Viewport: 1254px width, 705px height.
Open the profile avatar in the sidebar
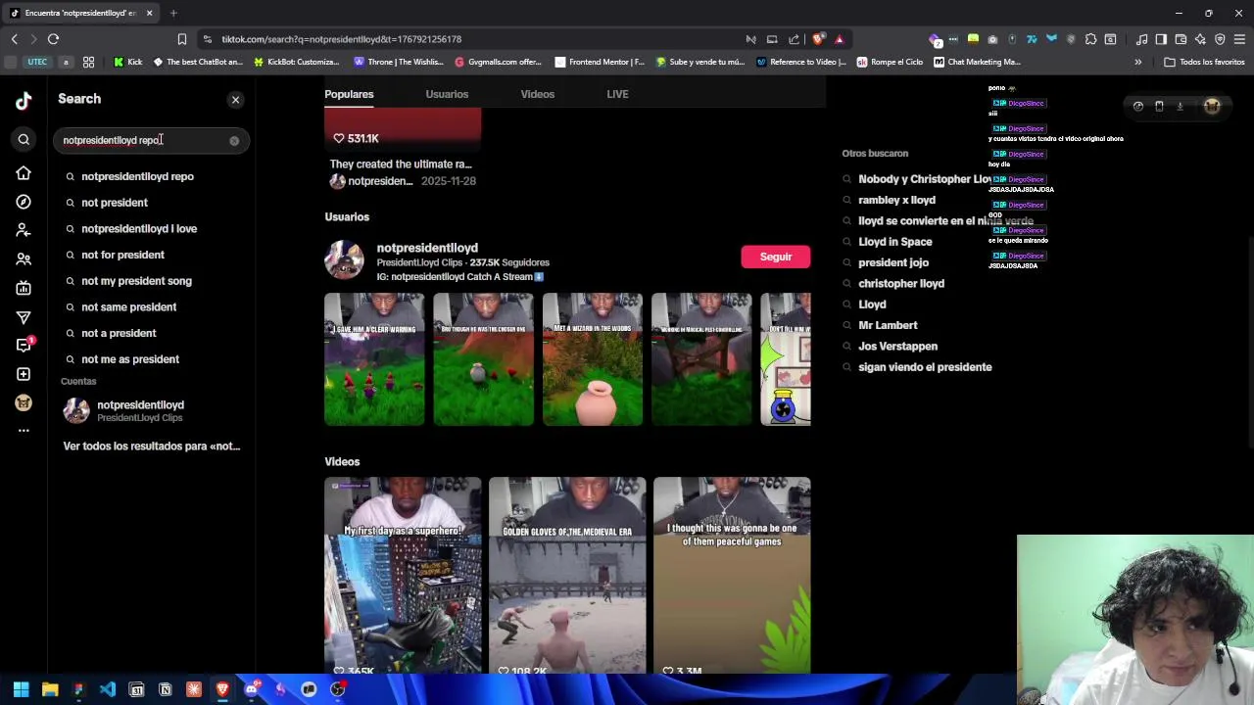[24, 402]
